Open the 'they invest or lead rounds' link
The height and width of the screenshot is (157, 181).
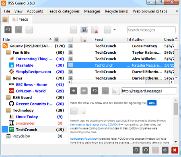click(x=95, y=125)
